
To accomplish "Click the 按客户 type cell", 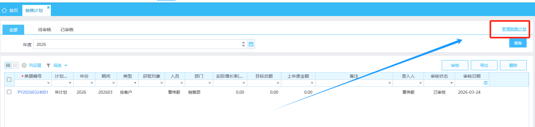I will [x=126, y=92].
